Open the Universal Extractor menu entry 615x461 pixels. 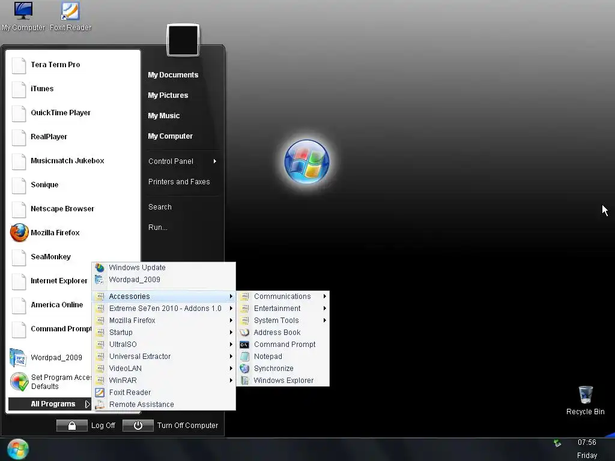pos(164,357)
